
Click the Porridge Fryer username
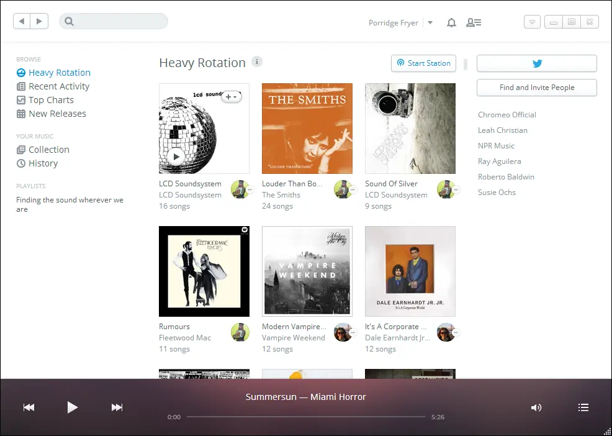(x=393, y=23)
